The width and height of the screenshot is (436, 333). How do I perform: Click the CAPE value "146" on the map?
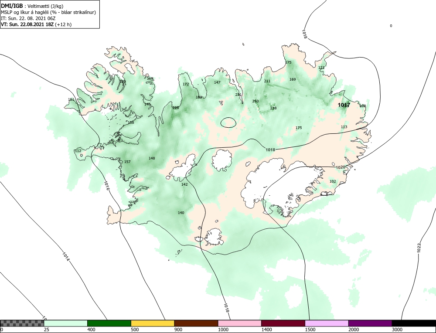[x=147, y=104]
